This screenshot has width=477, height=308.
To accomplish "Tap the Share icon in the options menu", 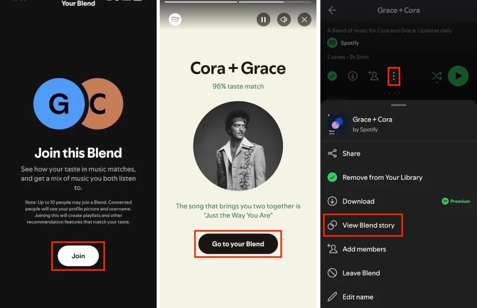I will click(333, 153).
